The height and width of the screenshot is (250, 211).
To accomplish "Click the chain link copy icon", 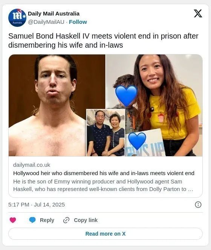I will [x=66, y=220].
